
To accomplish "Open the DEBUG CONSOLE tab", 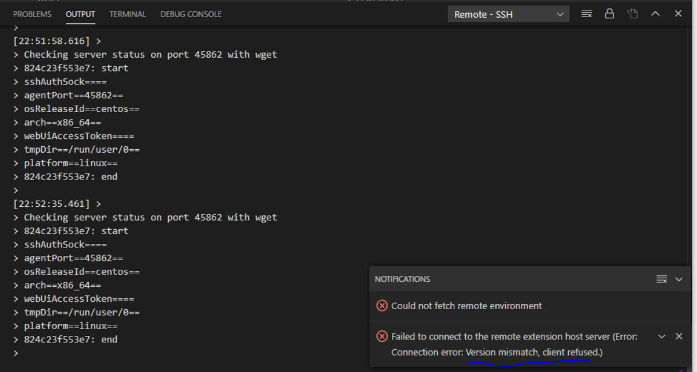I will (191, 14).
